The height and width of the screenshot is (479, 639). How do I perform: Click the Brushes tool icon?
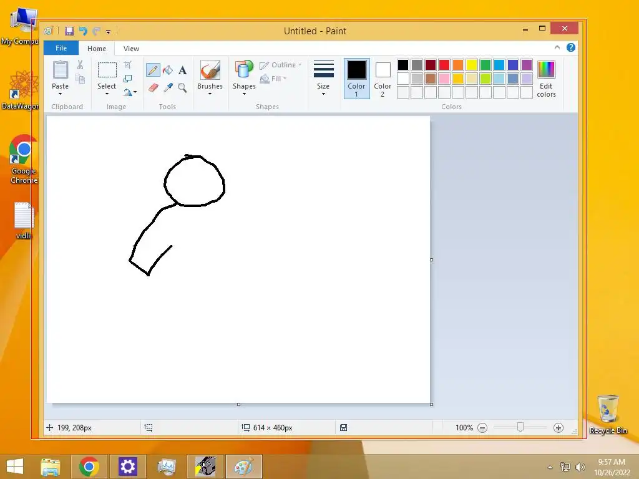210,70
